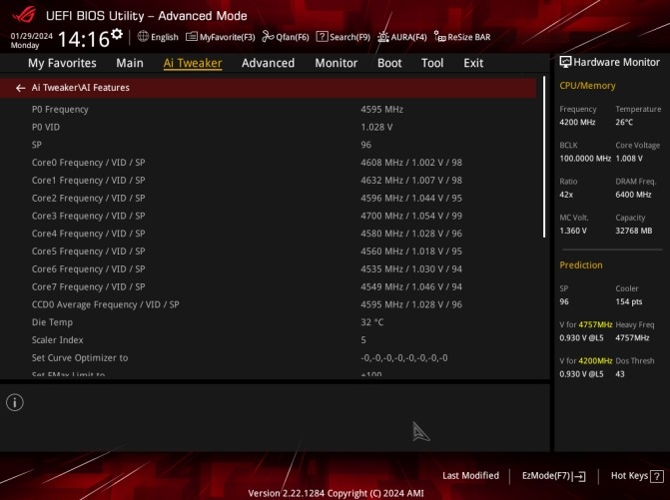Select Core5 Frequency / VID / SP row
Image resolution: width=670 pixels, height=500 pixels.
pyautogui.click(x=268, y=251)
